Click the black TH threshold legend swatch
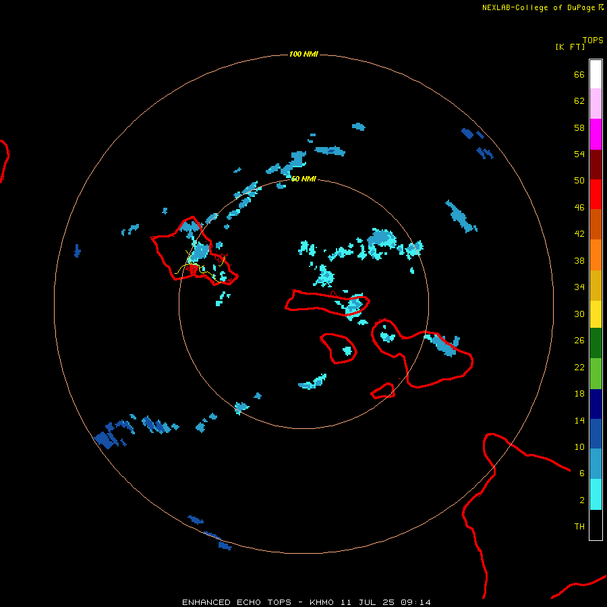The image size is (607, 607). [596, 525]
